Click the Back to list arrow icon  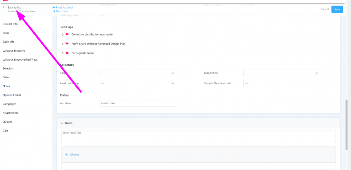tap(4, 7)
